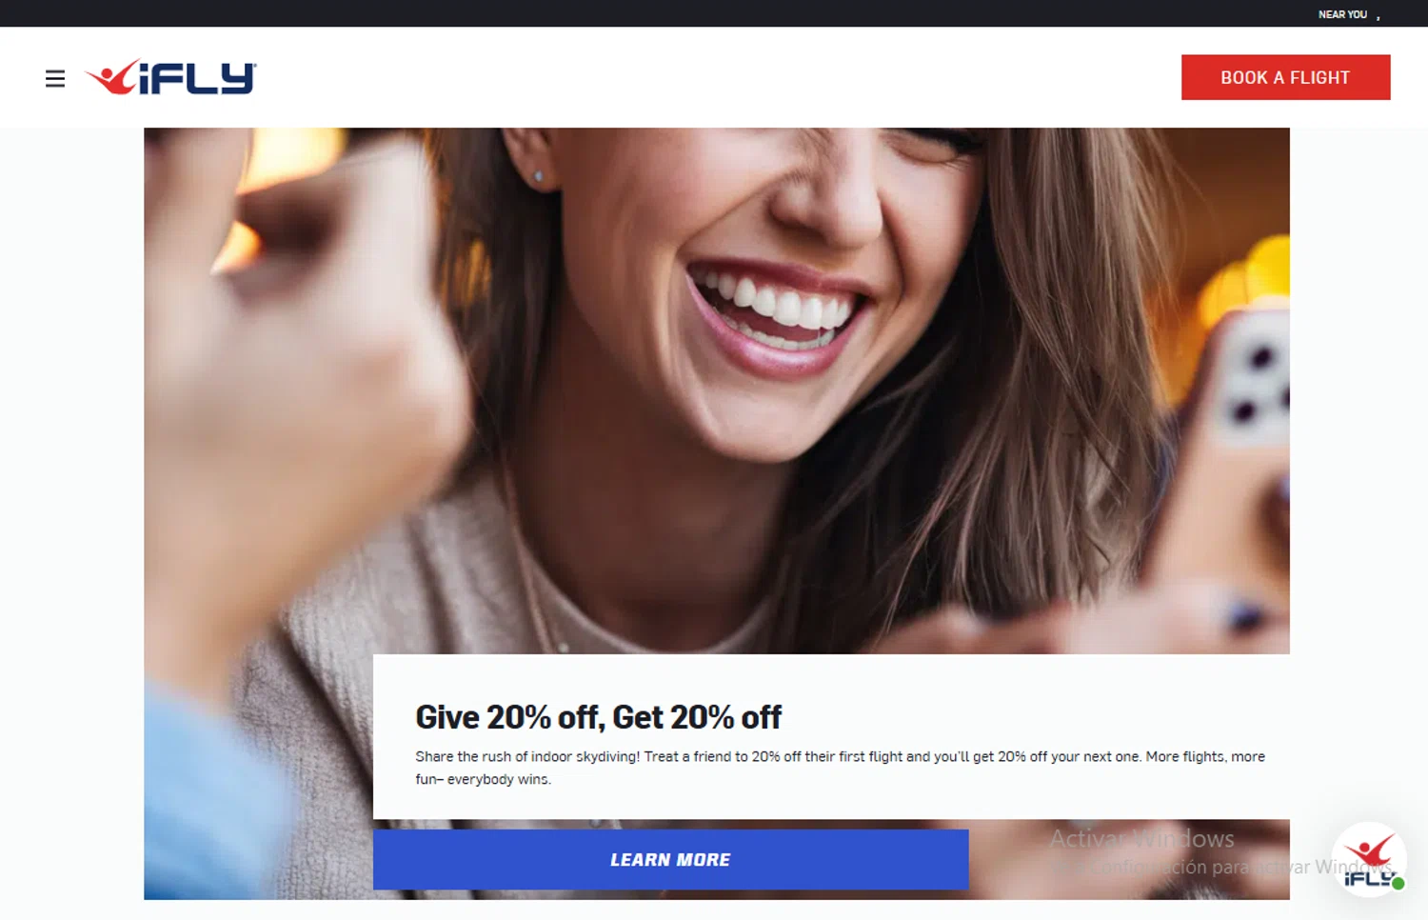Image resolution: width=1428 pixels, height=920 pixels.
Task: Click the green online status dot
Action: 1398,883
